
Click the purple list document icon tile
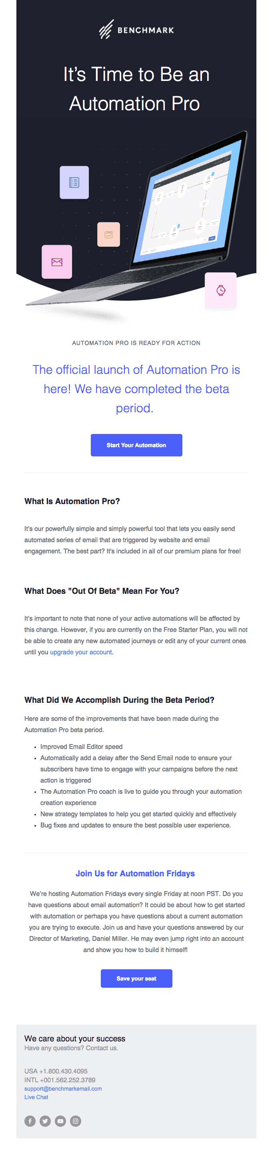click(x=74, y=182)
